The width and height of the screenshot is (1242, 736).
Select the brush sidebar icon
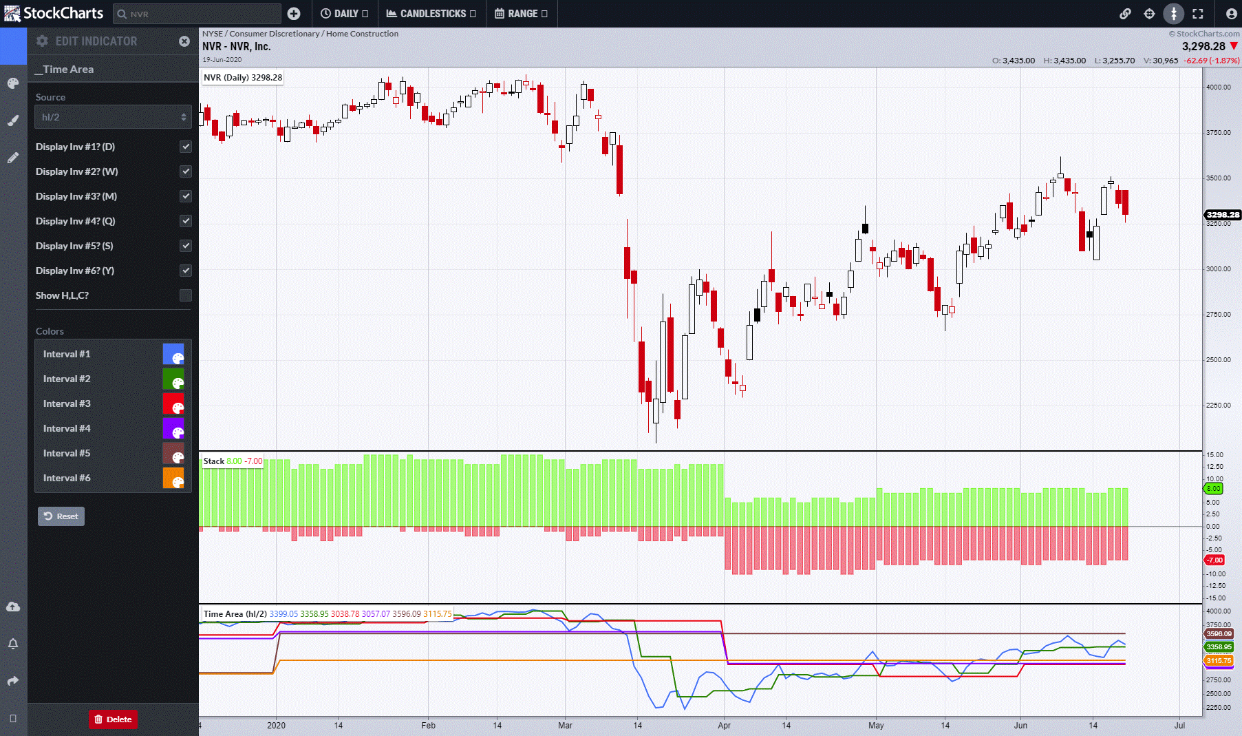[x=13, y=120]
